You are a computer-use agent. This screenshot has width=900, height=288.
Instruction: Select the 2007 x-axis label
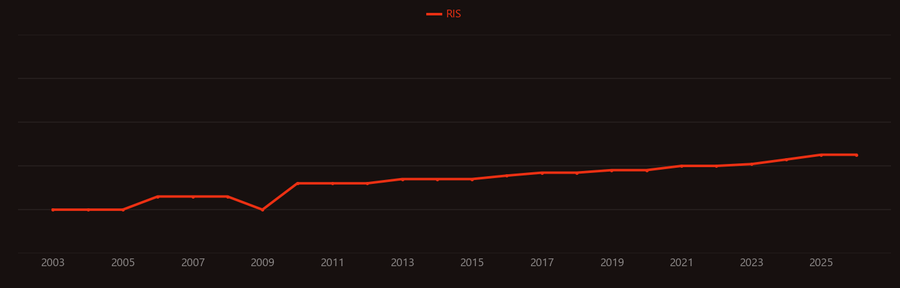(193, 263)
